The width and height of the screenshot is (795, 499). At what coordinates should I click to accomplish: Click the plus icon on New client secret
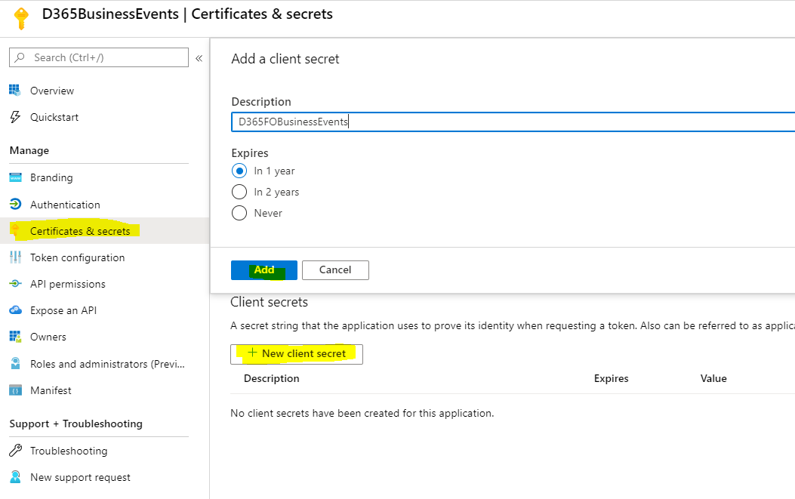click(252, 353)
